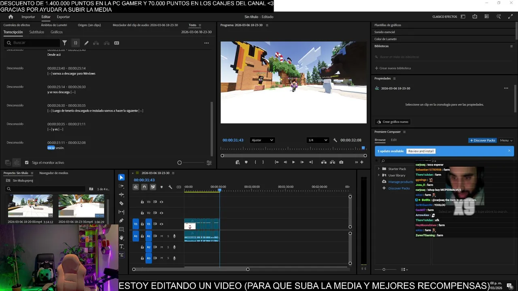Screen dimensions: 518x291
Task: Click the Export Frame camera icon
Action: 341,162
